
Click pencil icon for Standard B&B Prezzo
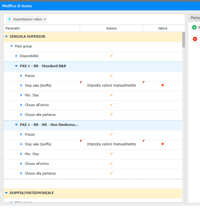point(111,76)
